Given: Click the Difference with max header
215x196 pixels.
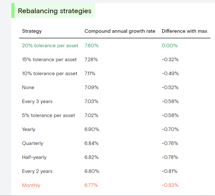Looking at the screenshot, I should [x=184, y=31].
